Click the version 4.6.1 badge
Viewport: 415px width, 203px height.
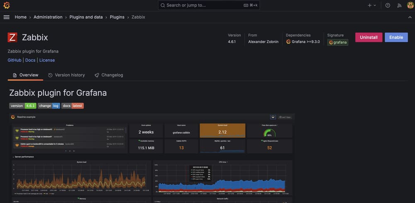(x=23, y=106)
